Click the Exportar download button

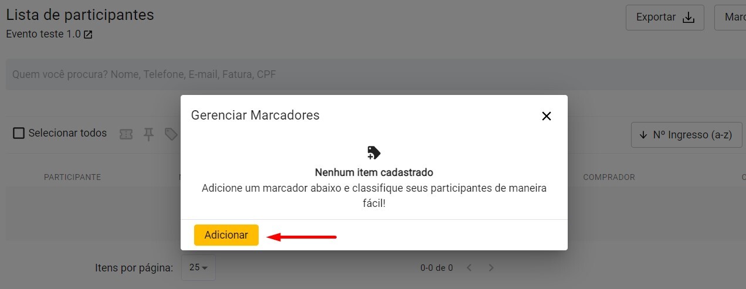coord(664,18)
